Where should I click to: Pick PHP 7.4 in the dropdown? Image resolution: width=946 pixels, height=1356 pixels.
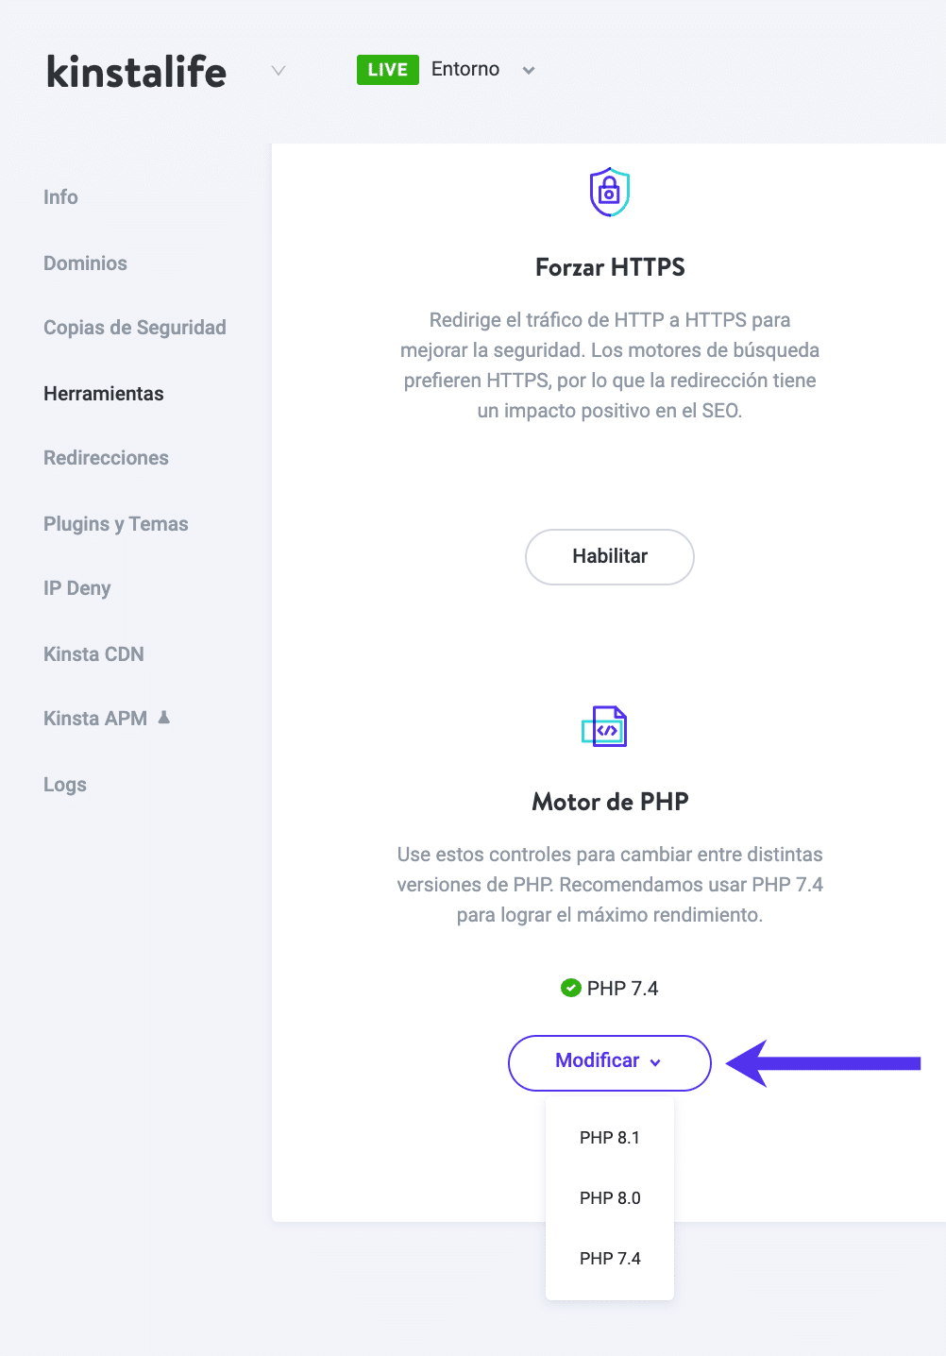coord(610,1259)
